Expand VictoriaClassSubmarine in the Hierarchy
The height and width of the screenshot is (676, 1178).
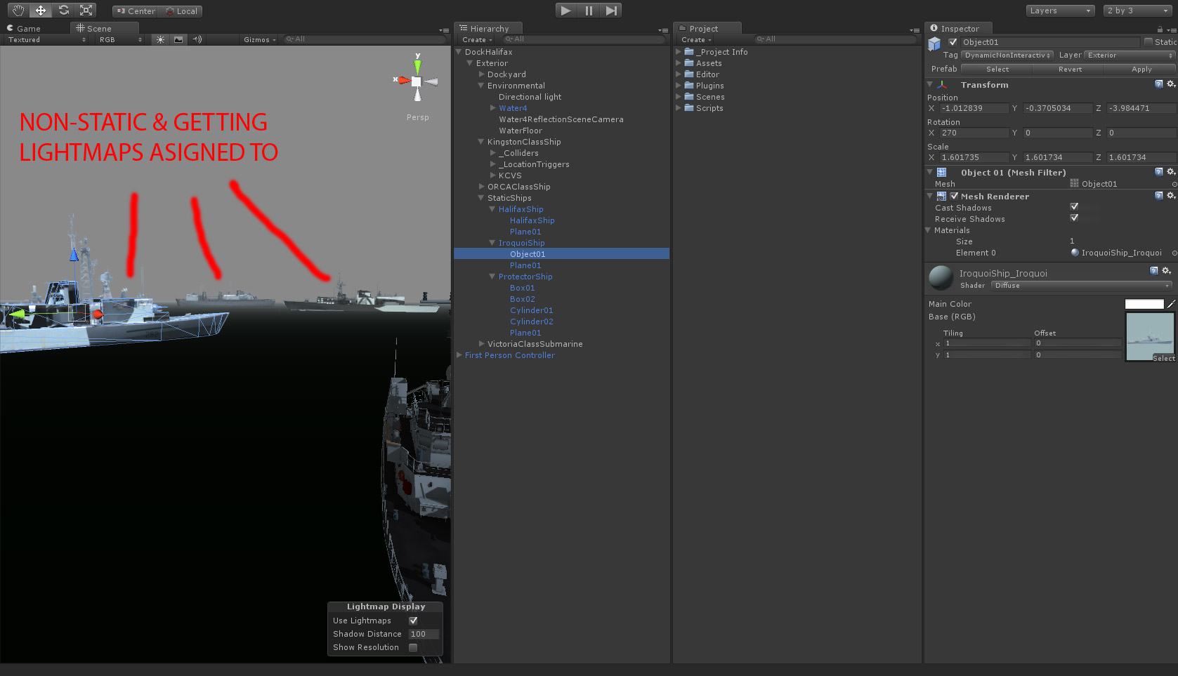[480, 344]
